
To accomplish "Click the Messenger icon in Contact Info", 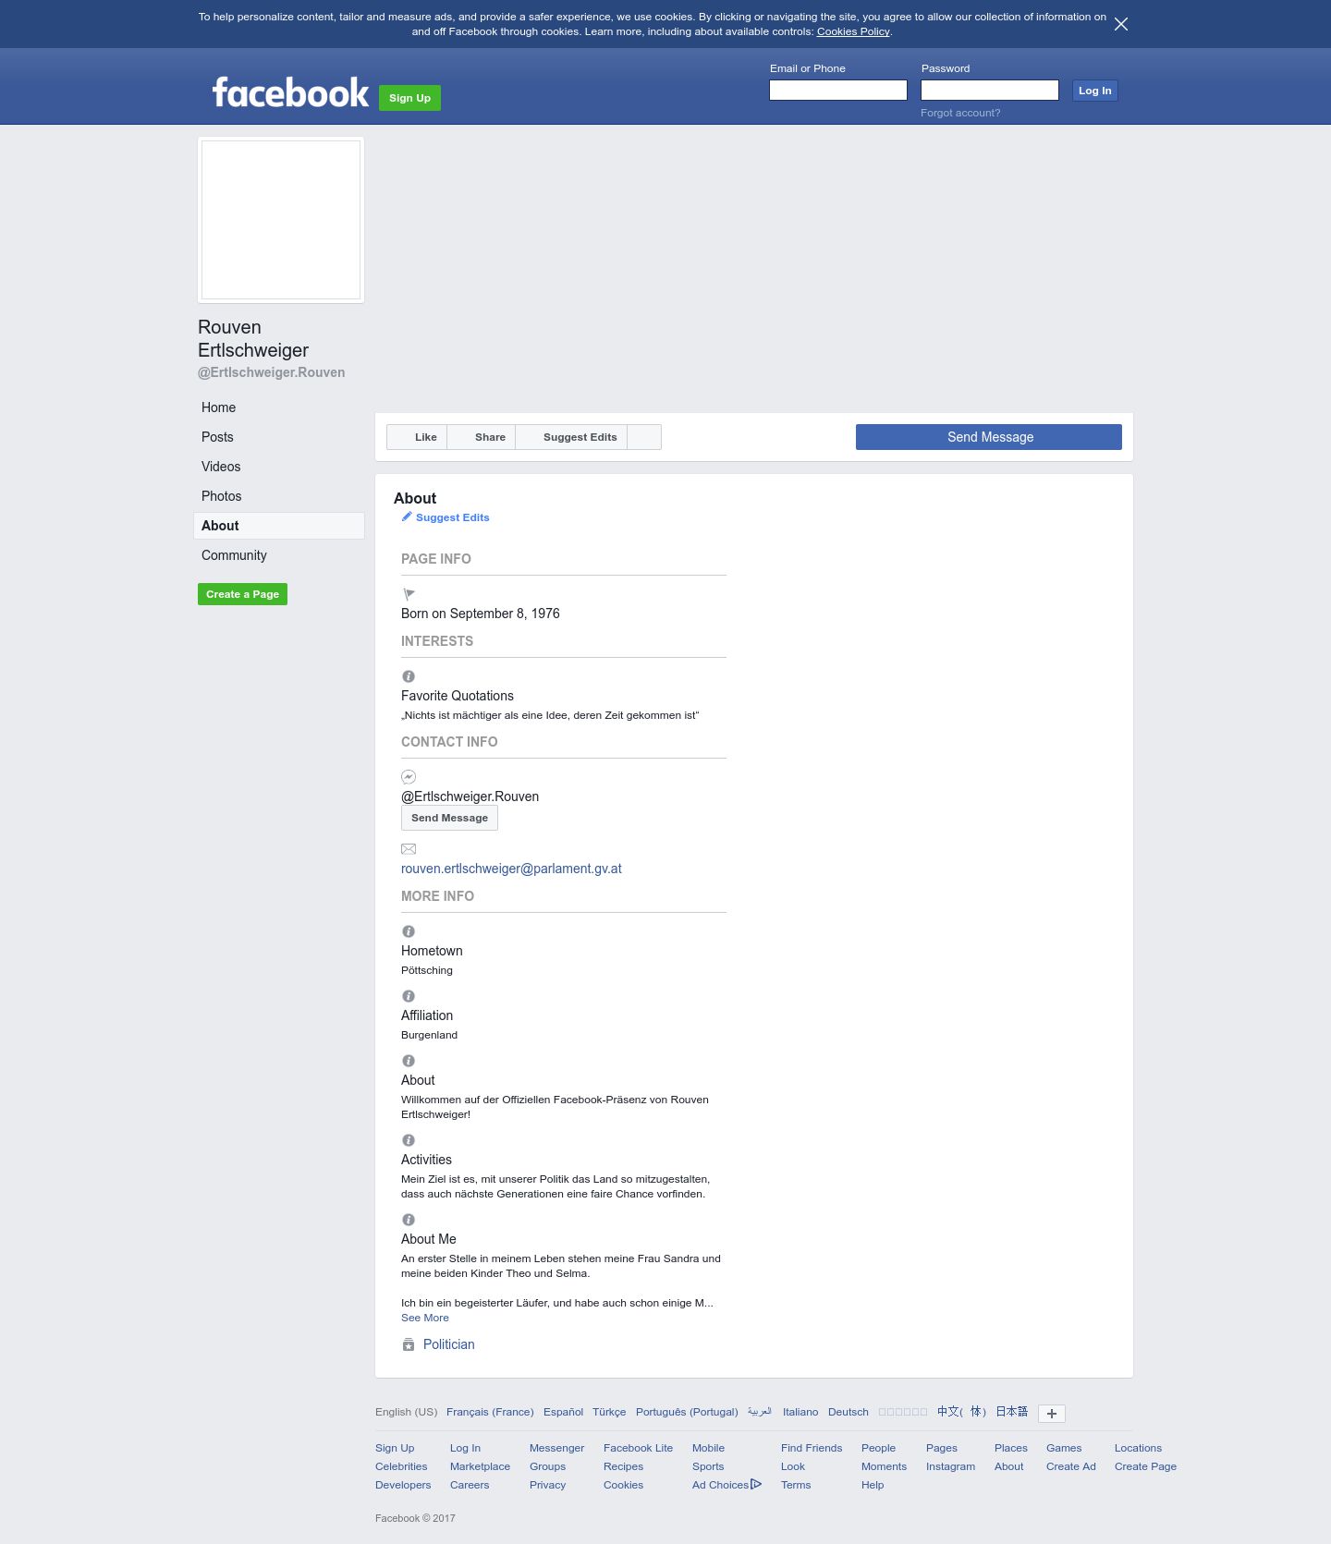I will [x=409, y=777].
